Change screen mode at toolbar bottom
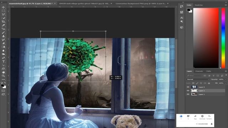Screen dimensions: 228x128 [x=3, y=94]
